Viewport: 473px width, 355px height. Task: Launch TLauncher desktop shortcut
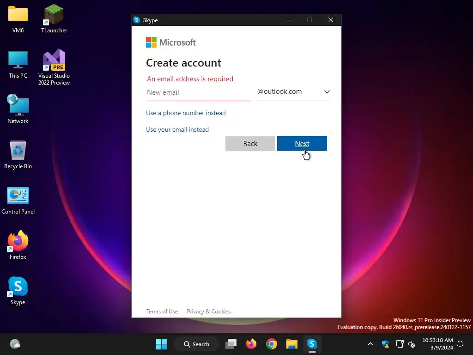[54, 18]
